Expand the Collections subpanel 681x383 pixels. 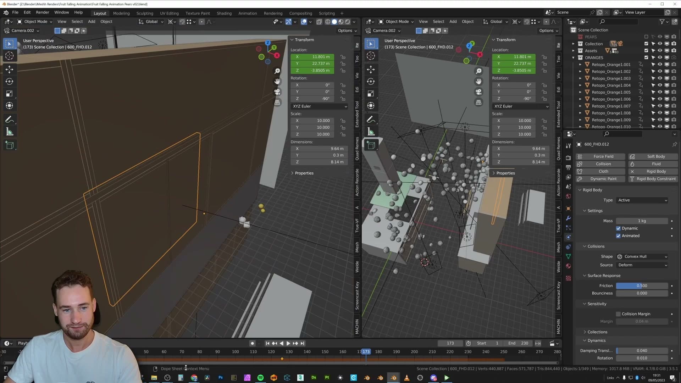597,332
